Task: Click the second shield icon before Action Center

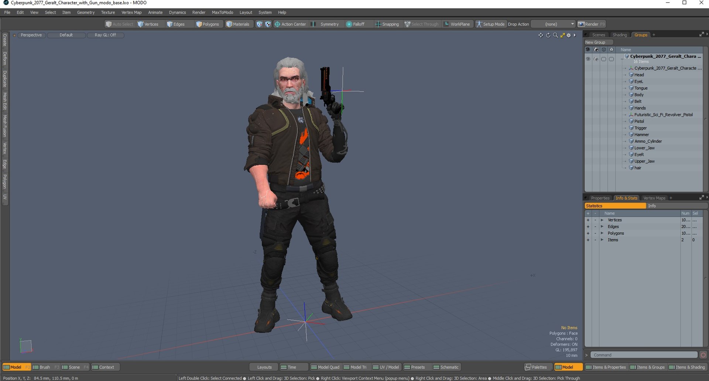Action: (x=268, y=24)
